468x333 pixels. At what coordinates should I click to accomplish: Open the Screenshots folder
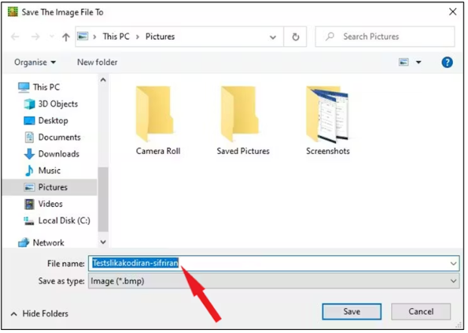(x=328, y=119)
